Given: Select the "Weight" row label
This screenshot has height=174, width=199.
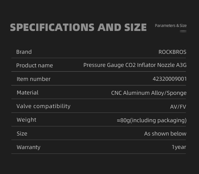Looking at the screenshot, I should coord(26,120).
